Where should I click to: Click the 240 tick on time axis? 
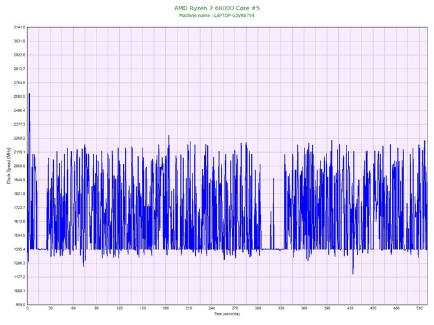click(x=212, y=308)
